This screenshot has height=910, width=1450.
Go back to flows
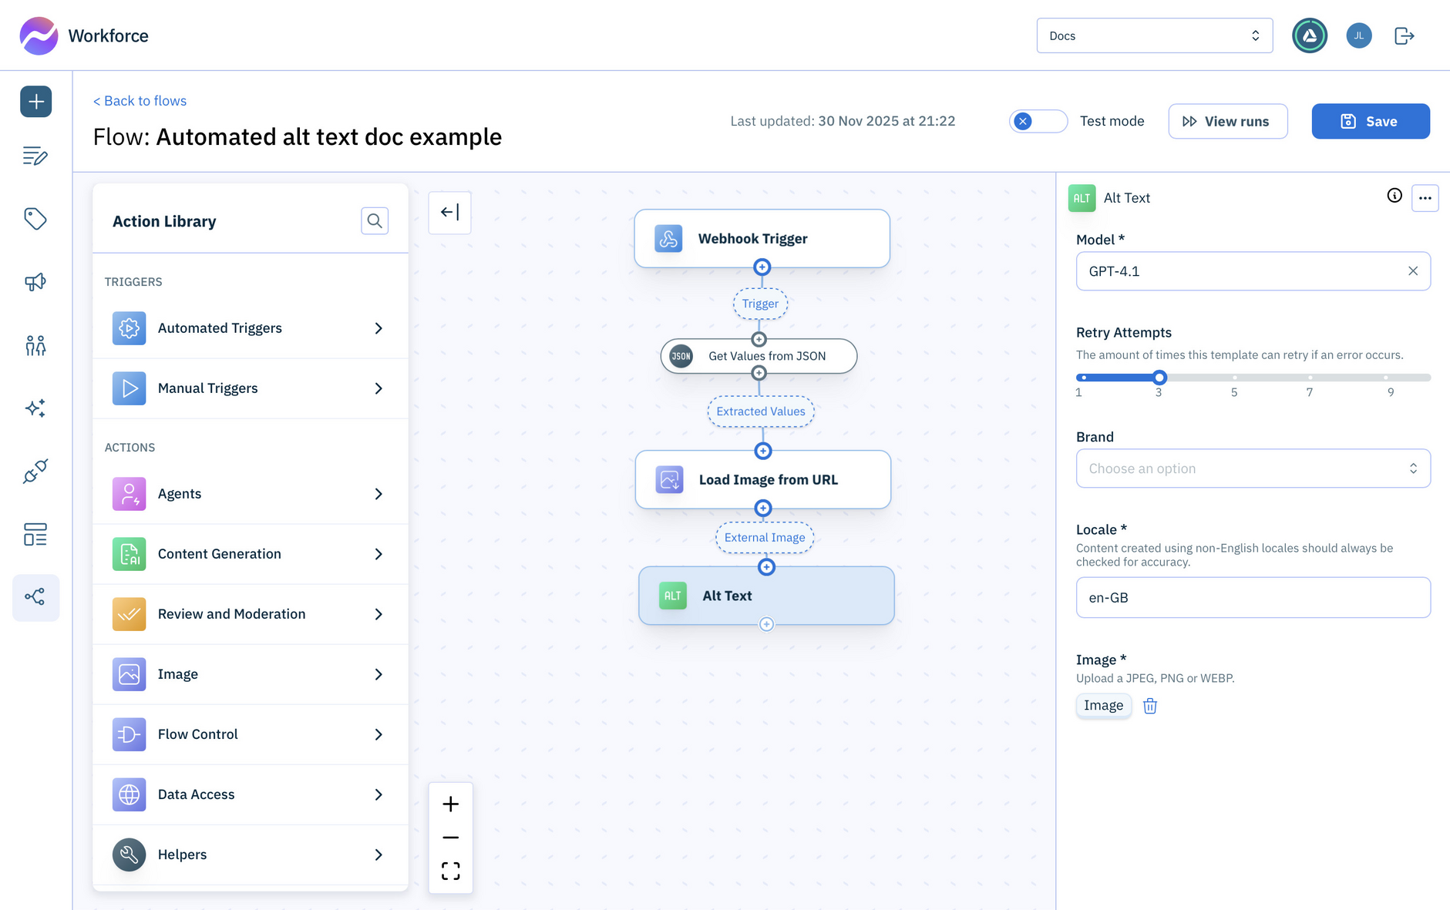point(140,101)
